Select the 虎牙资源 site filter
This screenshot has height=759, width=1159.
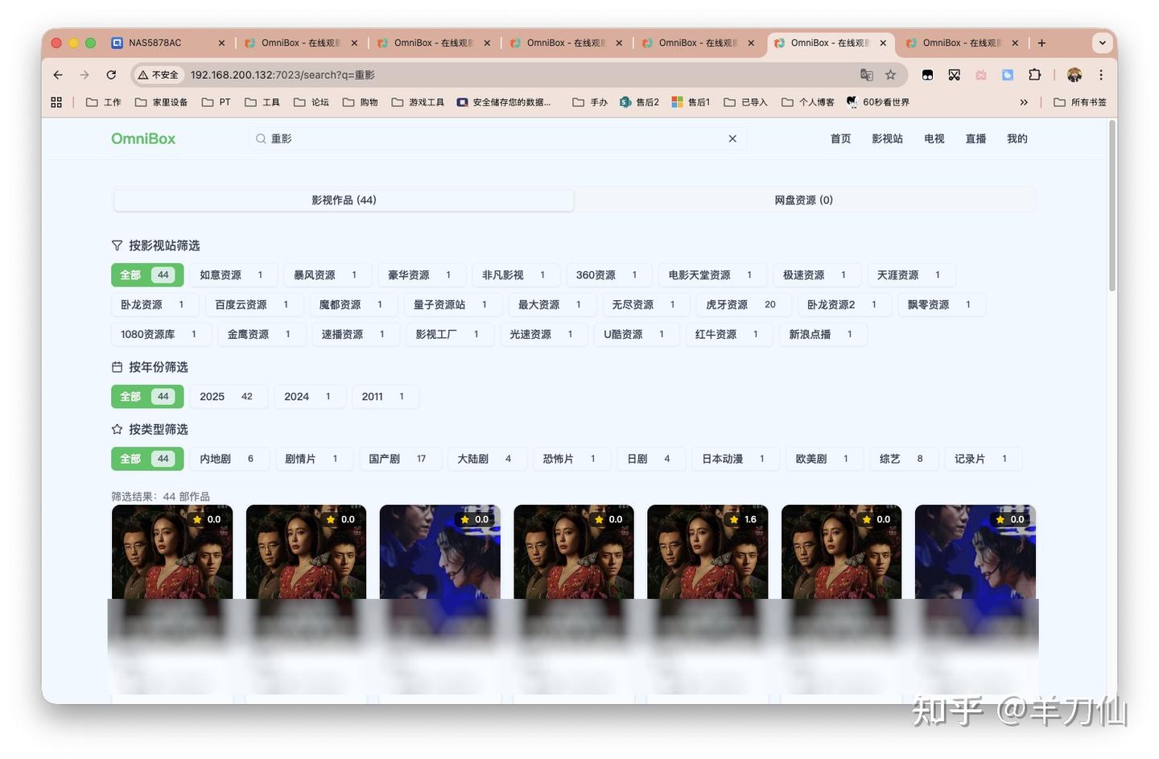click(x=740, y=305)
